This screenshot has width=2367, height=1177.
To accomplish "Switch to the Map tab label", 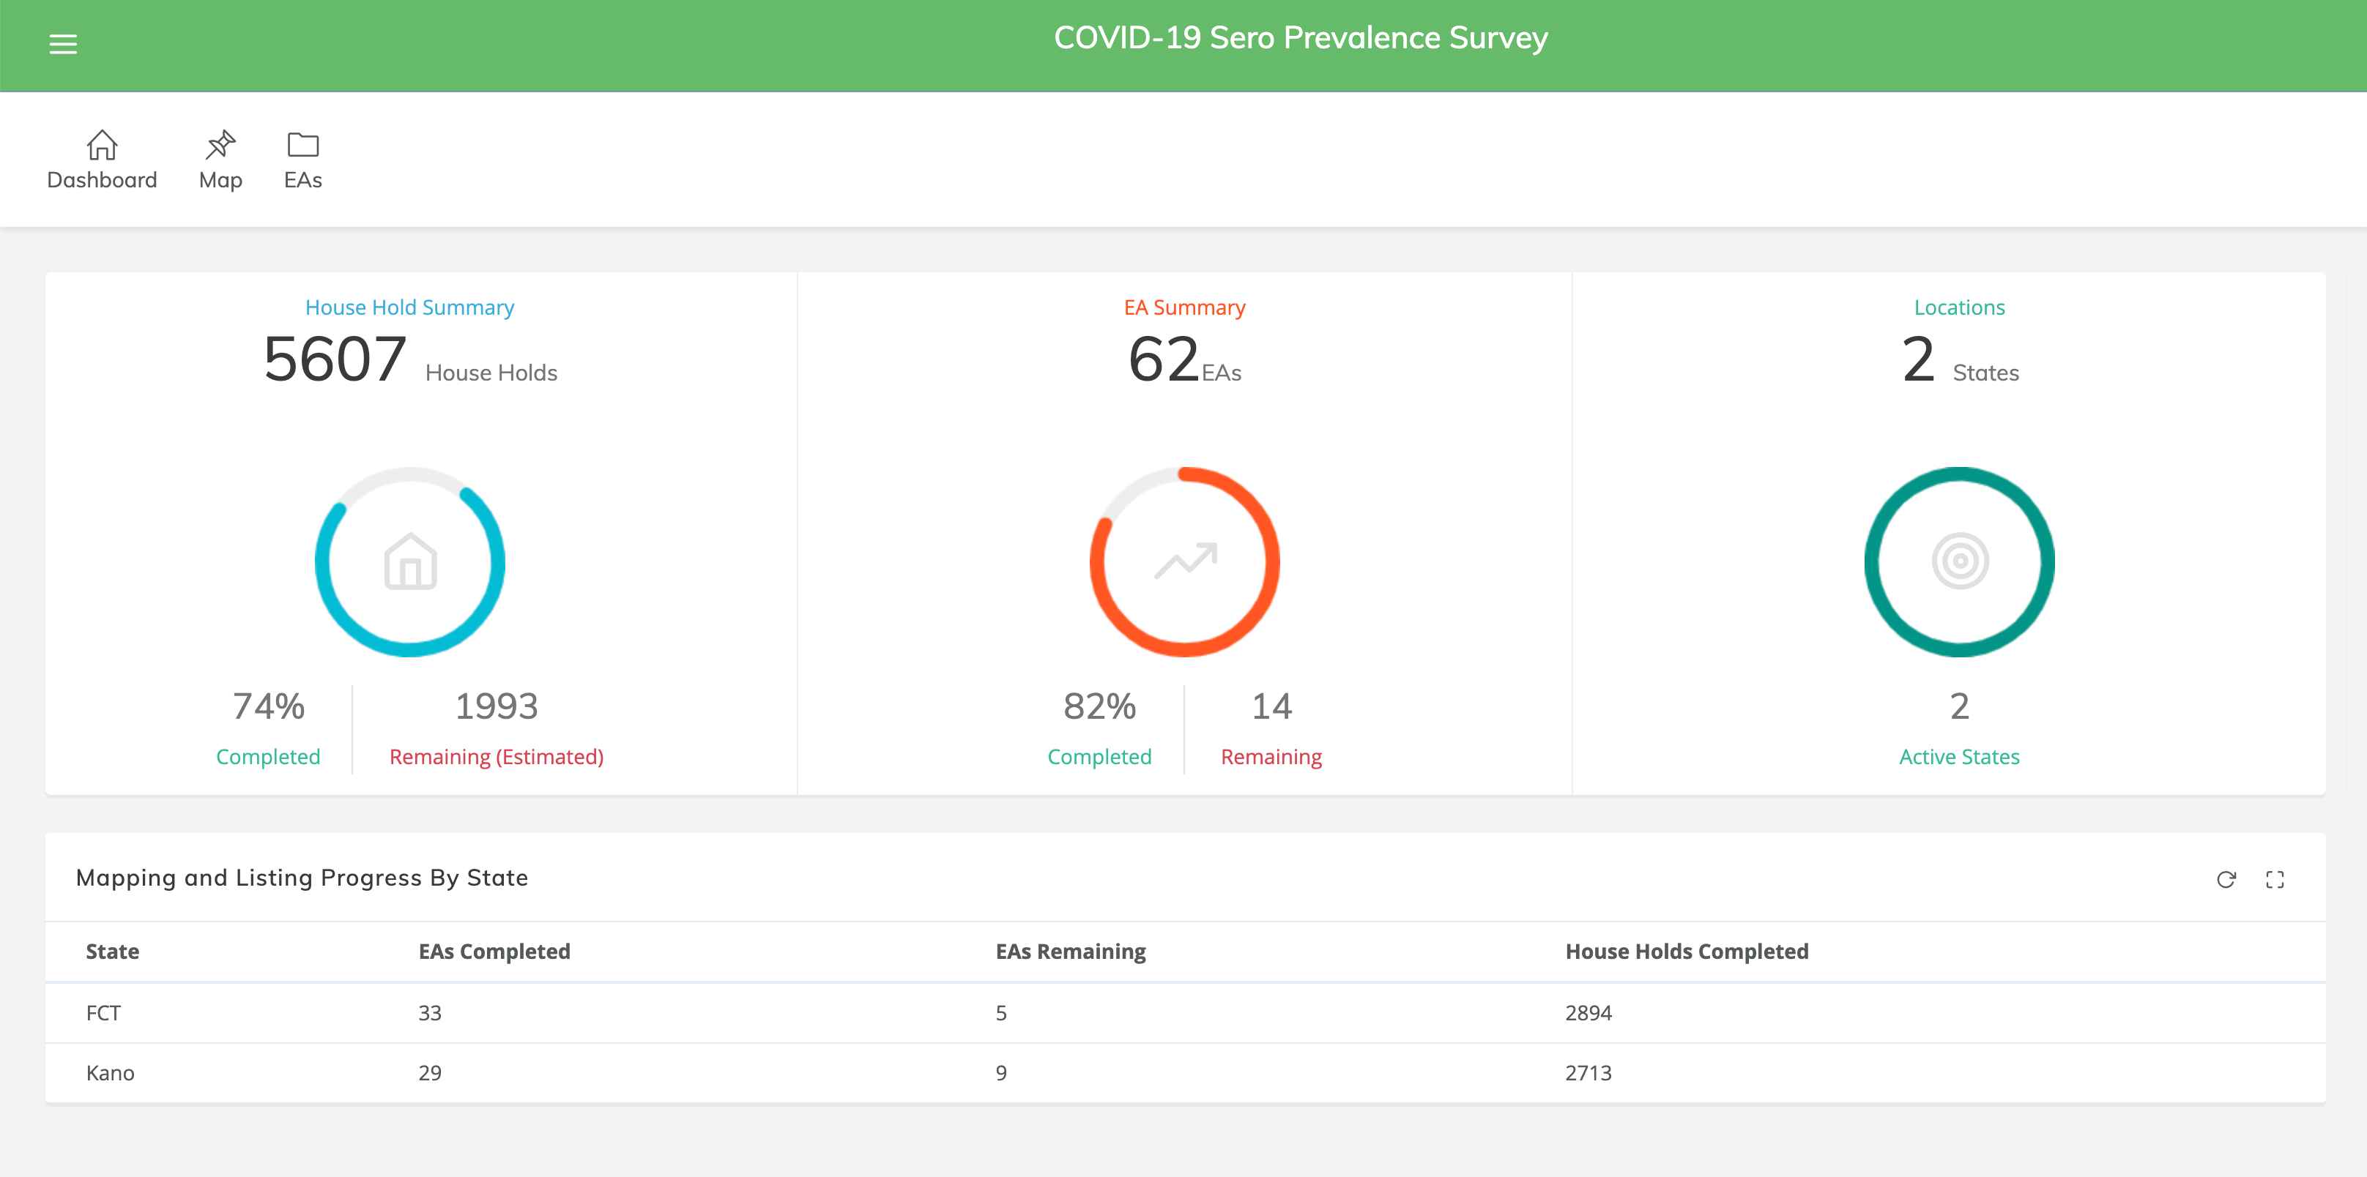I will [x=220, y=180].
